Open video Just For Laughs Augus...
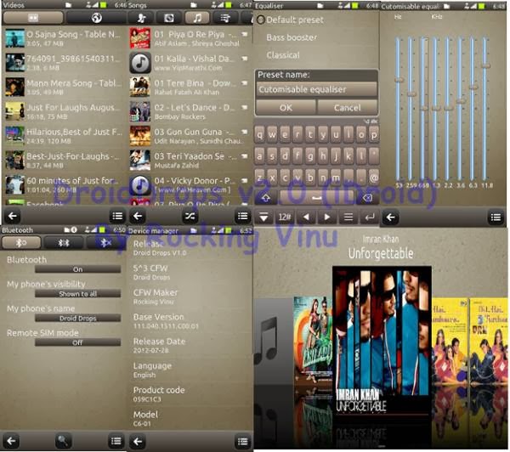 pos(64,111)
